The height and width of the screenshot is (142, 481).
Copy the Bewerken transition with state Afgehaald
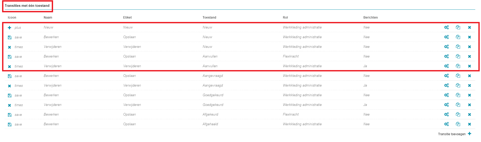(x=458, y=124)
